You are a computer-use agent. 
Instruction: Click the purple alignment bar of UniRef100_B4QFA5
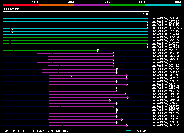(83, 110)
